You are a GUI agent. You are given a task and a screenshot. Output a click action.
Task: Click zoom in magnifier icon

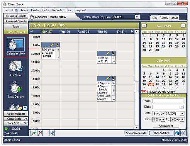click(34, 133)
